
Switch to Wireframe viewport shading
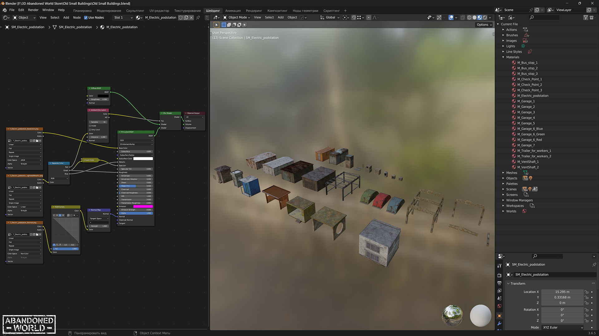469,18
